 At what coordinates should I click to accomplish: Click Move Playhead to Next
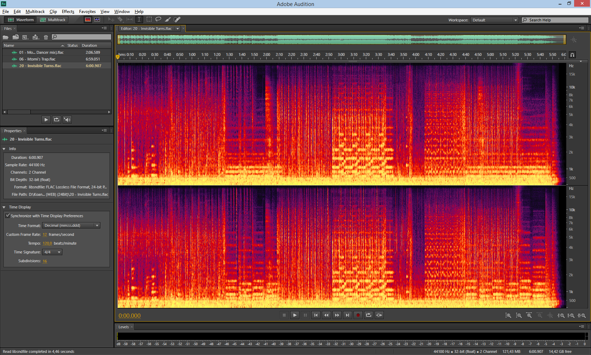[x=348, y=315]
